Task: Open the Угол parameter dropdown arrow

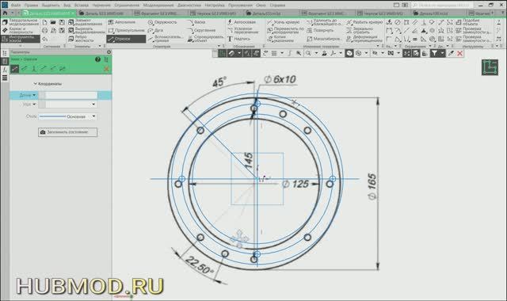Action: pos(34,104)
